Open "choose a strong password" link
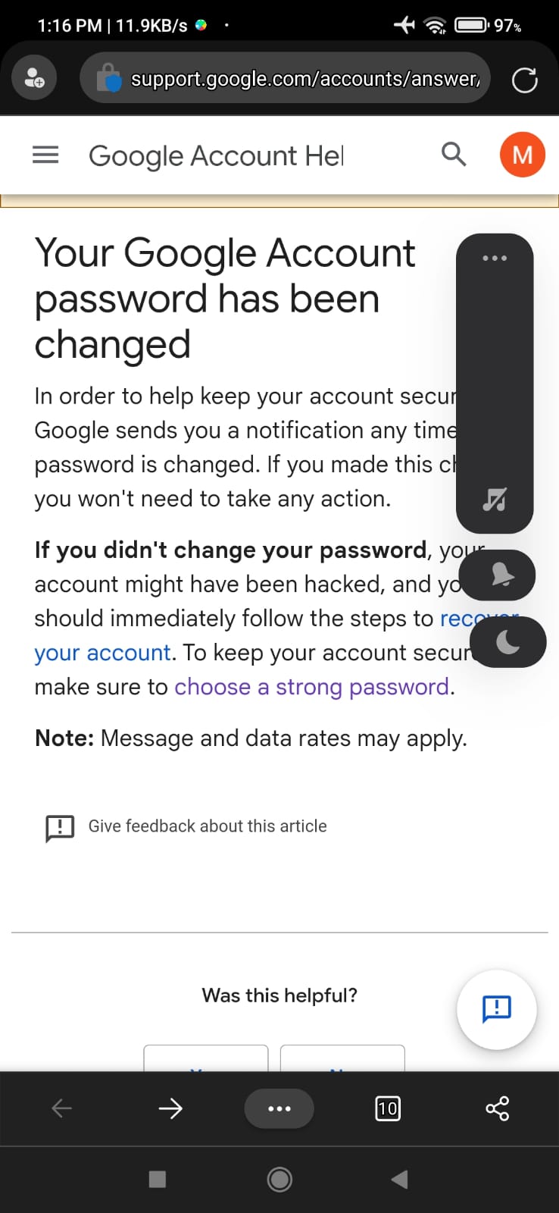Image resolution: width=559 pixels, height=1213 pixels. click(312, 687)
